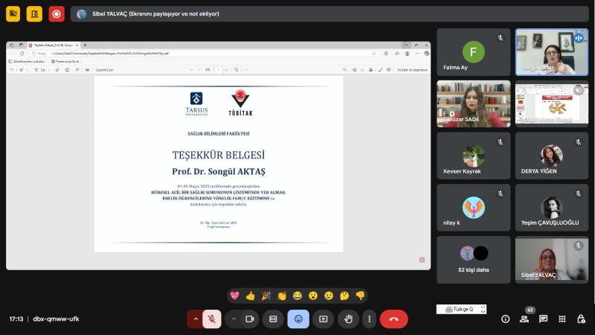Open the second bookmarks bar item
This screenshot has height=335, width=595.
pos(65,61)
